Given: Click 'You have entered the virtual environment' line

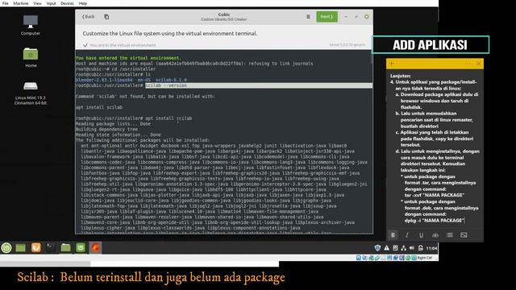Looking at the screenshot, I should click(x=128, y=58).
